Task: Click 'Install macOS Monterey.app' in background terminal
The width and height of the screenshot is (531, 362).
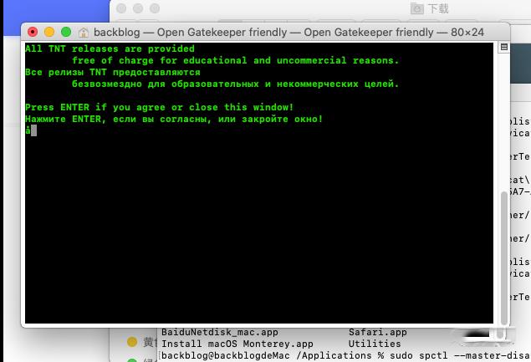Action: pos(237,344)
